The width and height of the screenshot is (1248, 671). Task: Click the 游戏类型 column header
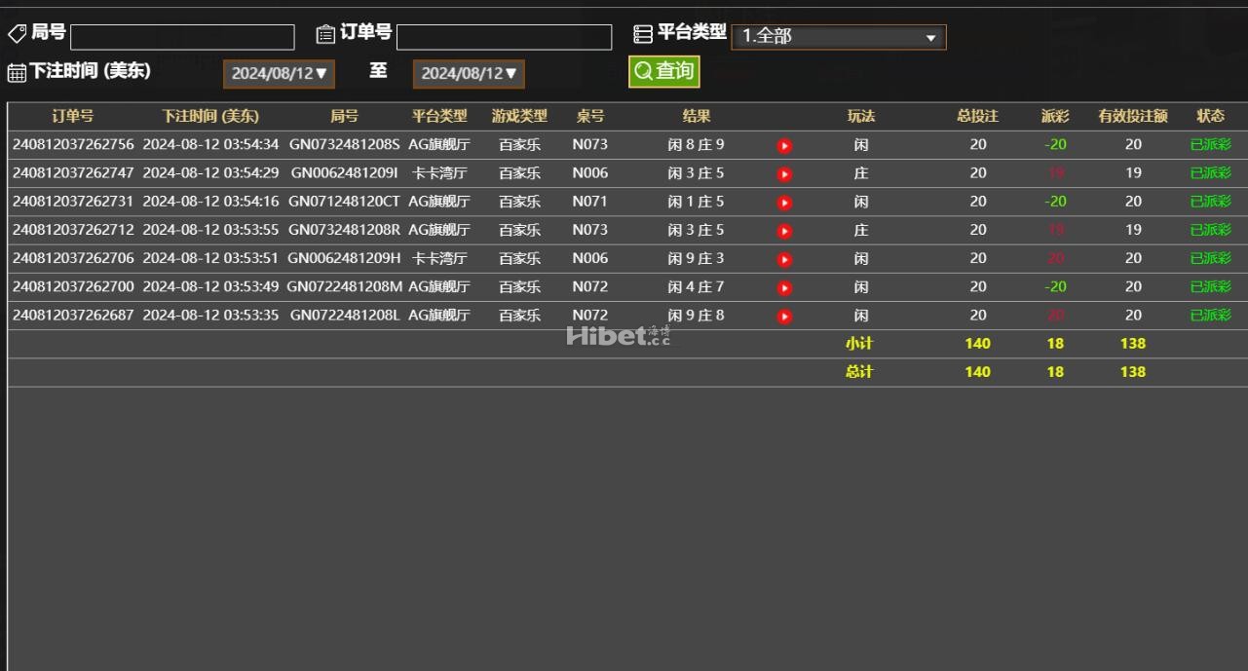coord(519,116)
